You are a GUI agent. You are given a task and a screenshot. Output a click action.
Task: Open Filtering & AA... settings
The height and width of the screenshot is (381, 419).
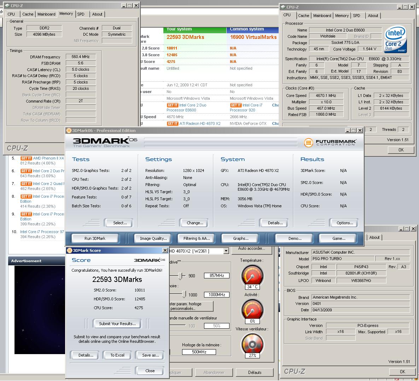coord(197,238)
